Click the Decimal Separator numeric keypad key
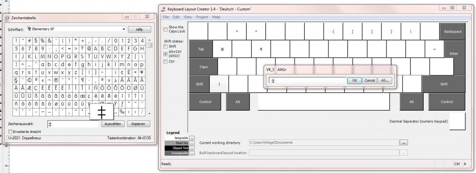This screenshot has height=173, width=476. pos(457,121)
